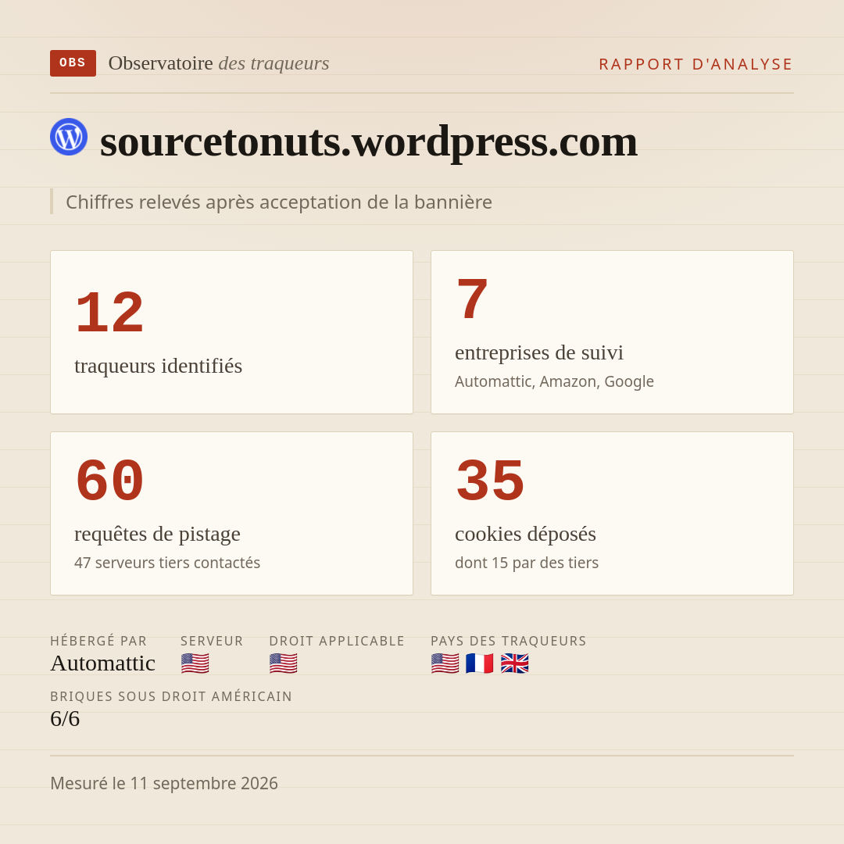Viewport: 844px width, 844px height.
Task: Open the Observatoire des traqueurs title
Action: tap(219, 63)
